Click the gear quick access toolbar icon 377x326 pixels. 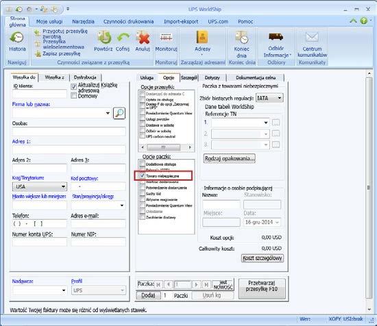coord(29,9)
